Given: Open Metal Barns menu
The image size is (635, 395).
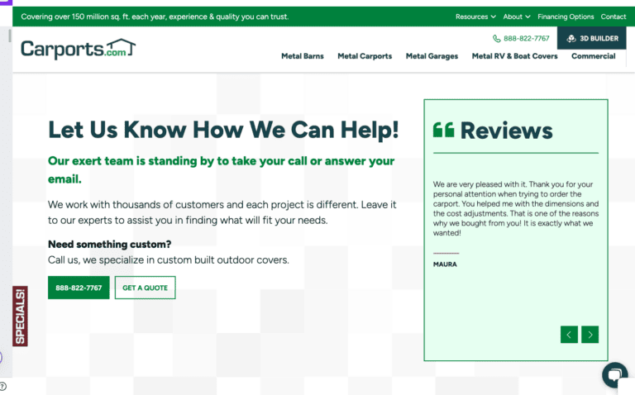Looking at the screenshot, I should click(303, 56).
